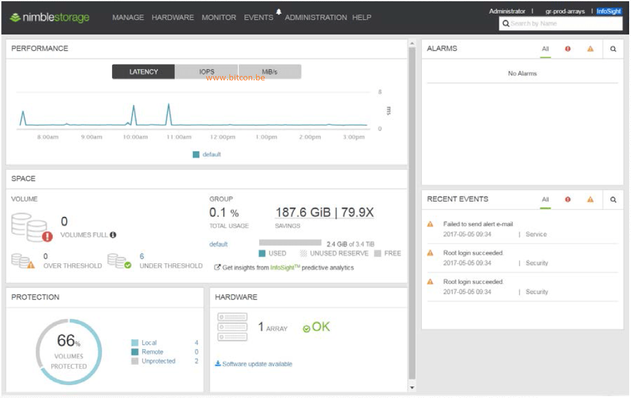
Task: Click the 'Failed to send alert e-mail' event
Action: point(478,224)
